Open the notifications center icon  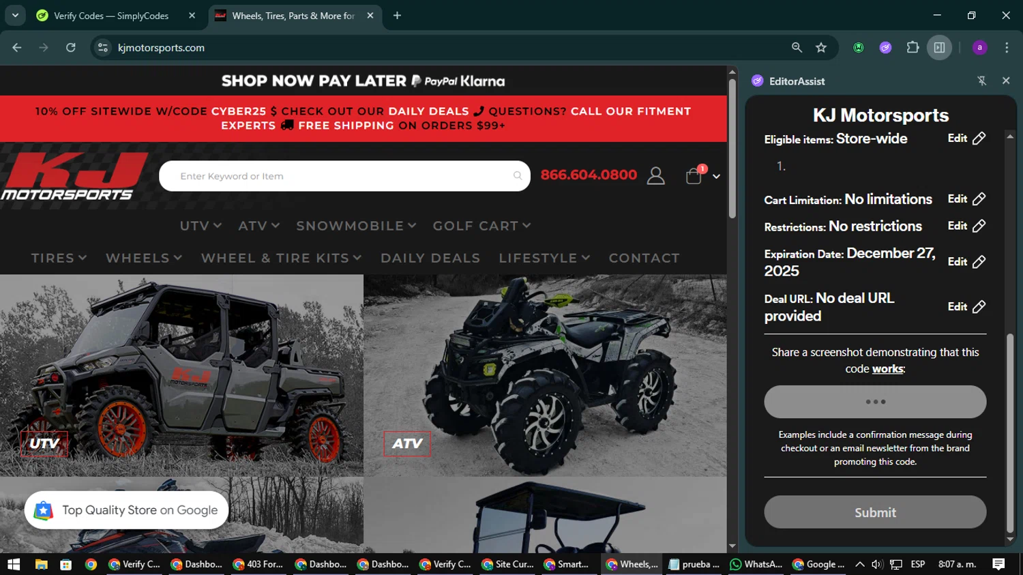point(998,564)
